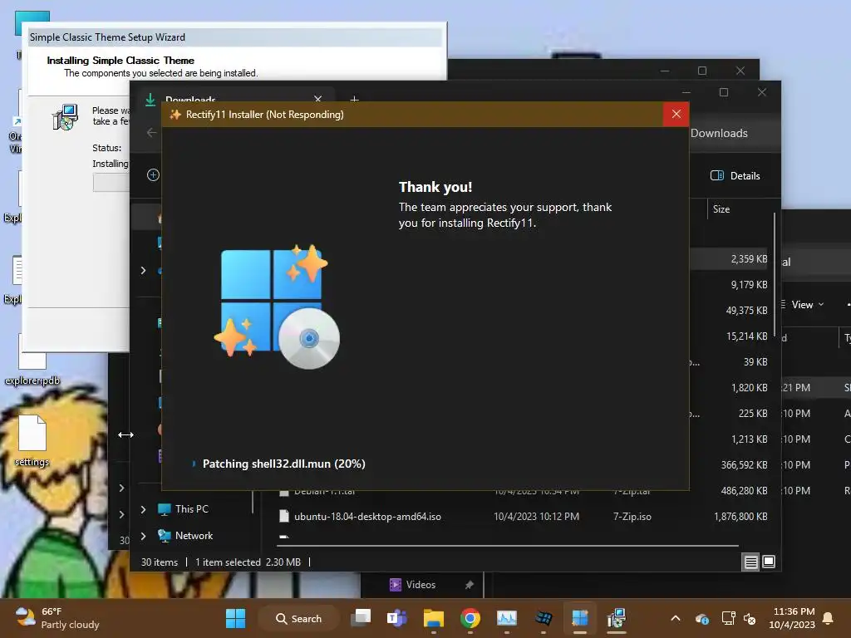Screen dimensions: 851x638
Task: Click the horizontal scrollbar in Downloads file list
Action: [x=508, y=546]
